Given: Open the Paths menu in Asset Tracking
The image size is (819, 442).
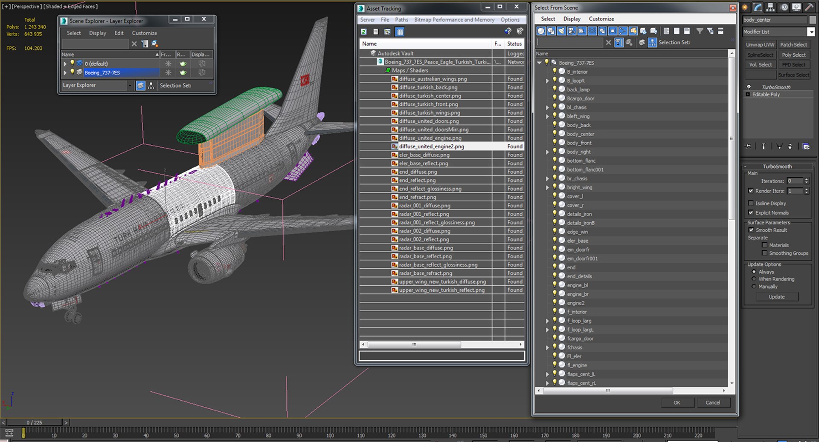Looking at the screenshot, I should 401,20.
